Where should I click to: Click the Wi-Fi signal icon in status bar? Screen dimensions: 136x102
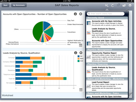9,1
